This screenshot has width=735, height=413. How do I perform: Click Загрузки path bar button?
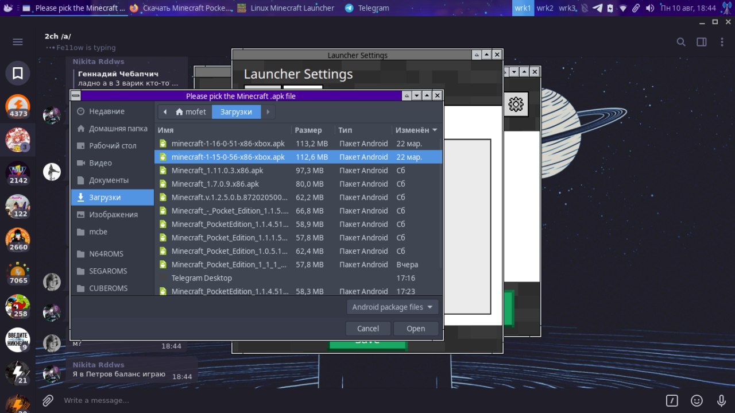pyautogui.click(x=236, y=112)
